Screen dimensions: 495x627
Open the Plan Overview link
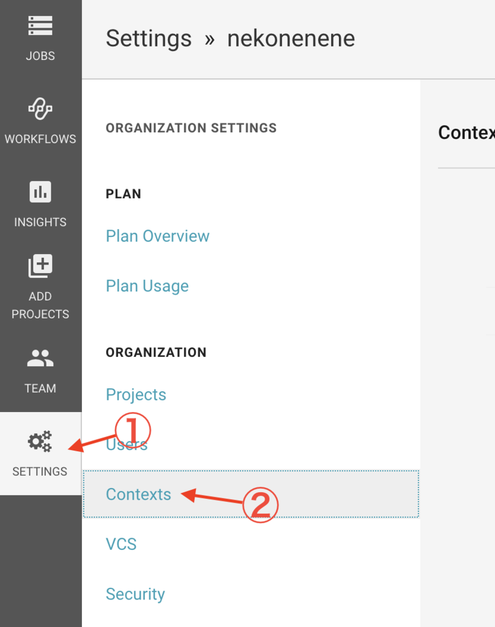157,236
